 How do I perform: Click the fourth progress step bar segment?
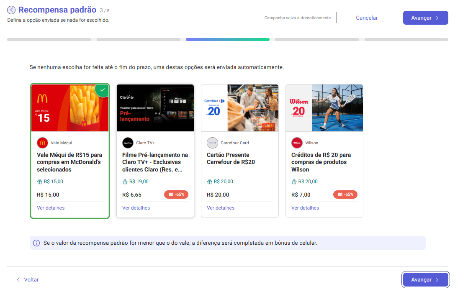tap(317, 40)
